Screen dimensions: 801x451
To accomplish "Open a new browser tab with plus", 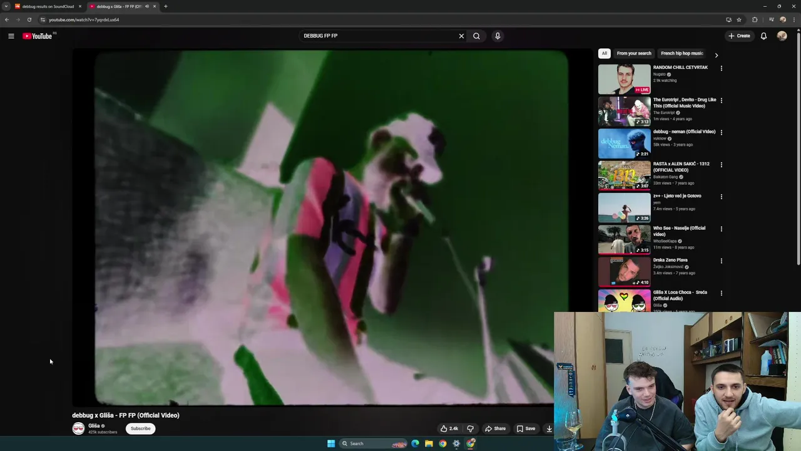I will point(165,6).
